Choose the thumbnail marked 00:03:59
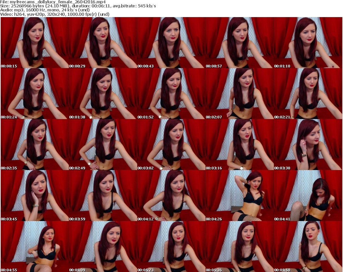343x272 pixels. tap(103, 196)
